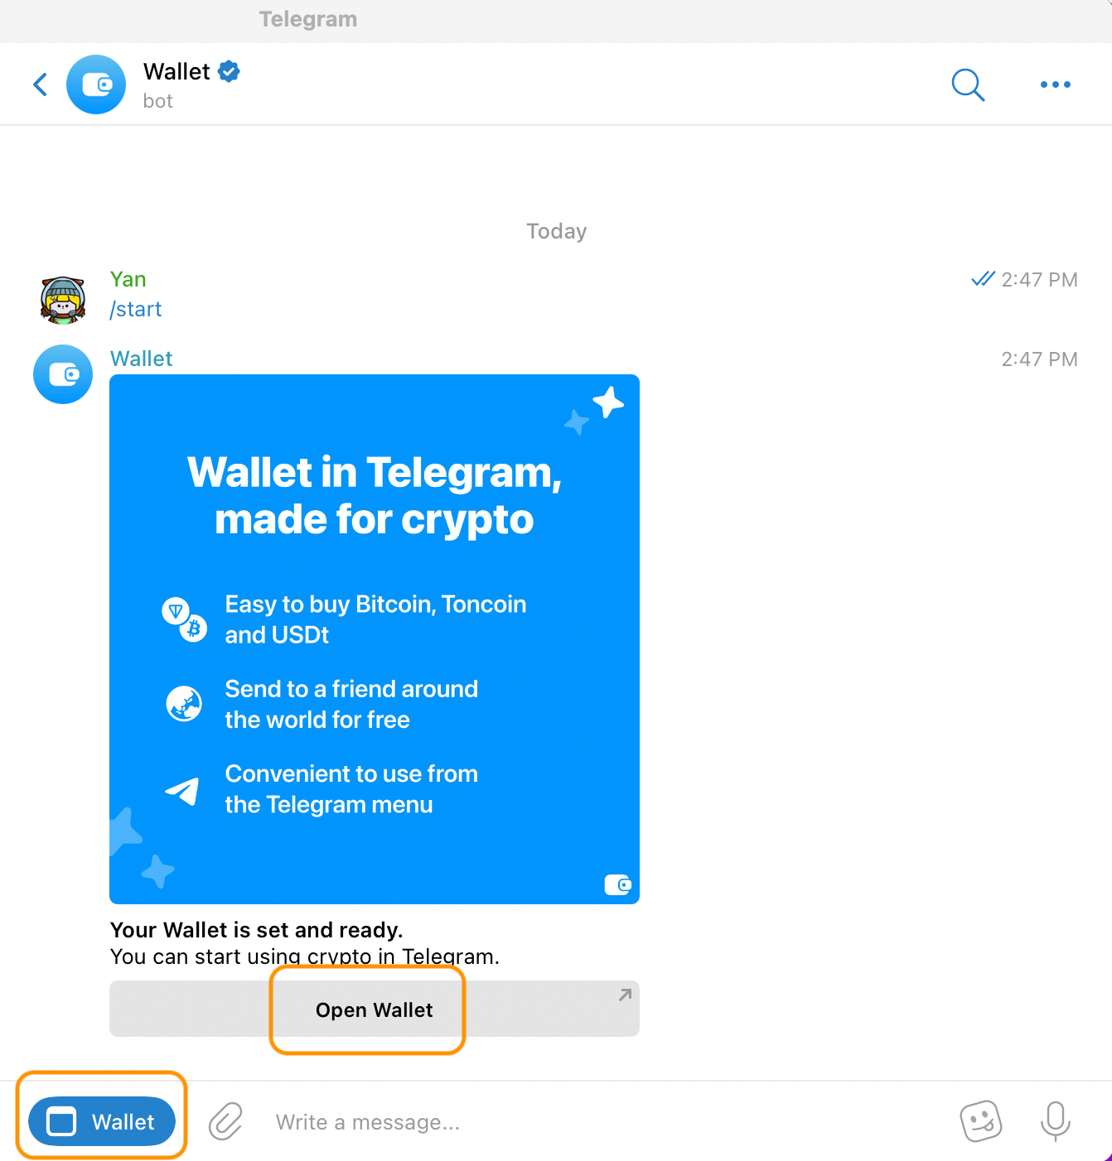
Task: Open the Wallet bot profile avatar in header
Action: click(96, 84)
